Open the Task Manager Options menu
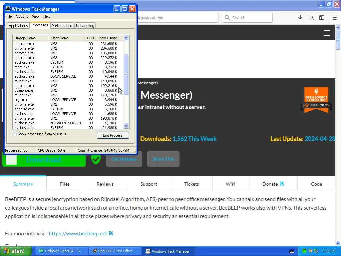341x256 pixels. pos(22,16)
